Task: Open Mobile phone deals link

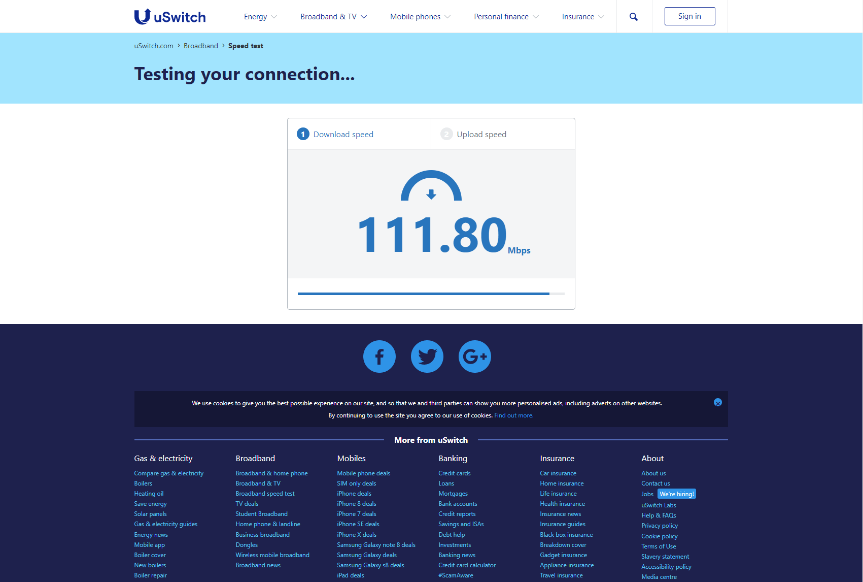Action: tap(364, 473)
